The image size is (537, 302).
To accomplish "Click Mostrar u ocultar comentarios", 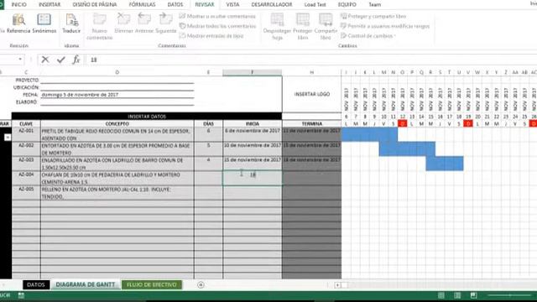I will click(x=217, y=16).
